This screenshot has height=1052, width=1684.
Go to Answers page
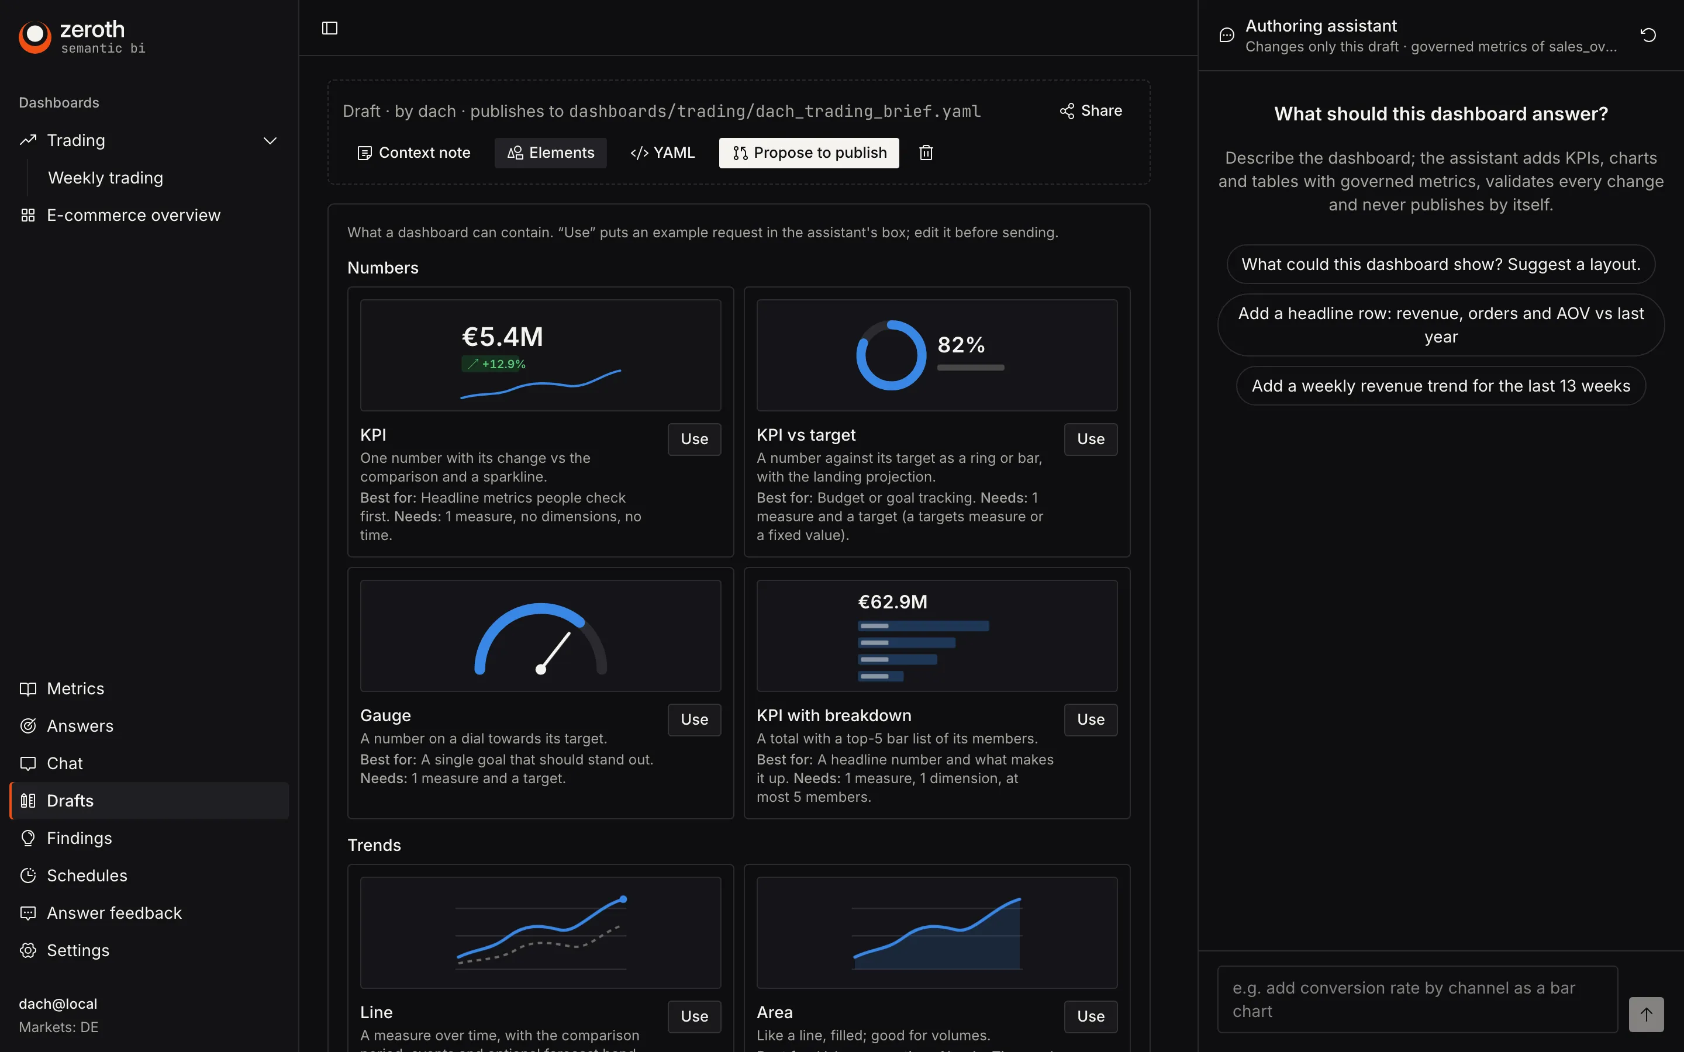[x=80, y=726]
